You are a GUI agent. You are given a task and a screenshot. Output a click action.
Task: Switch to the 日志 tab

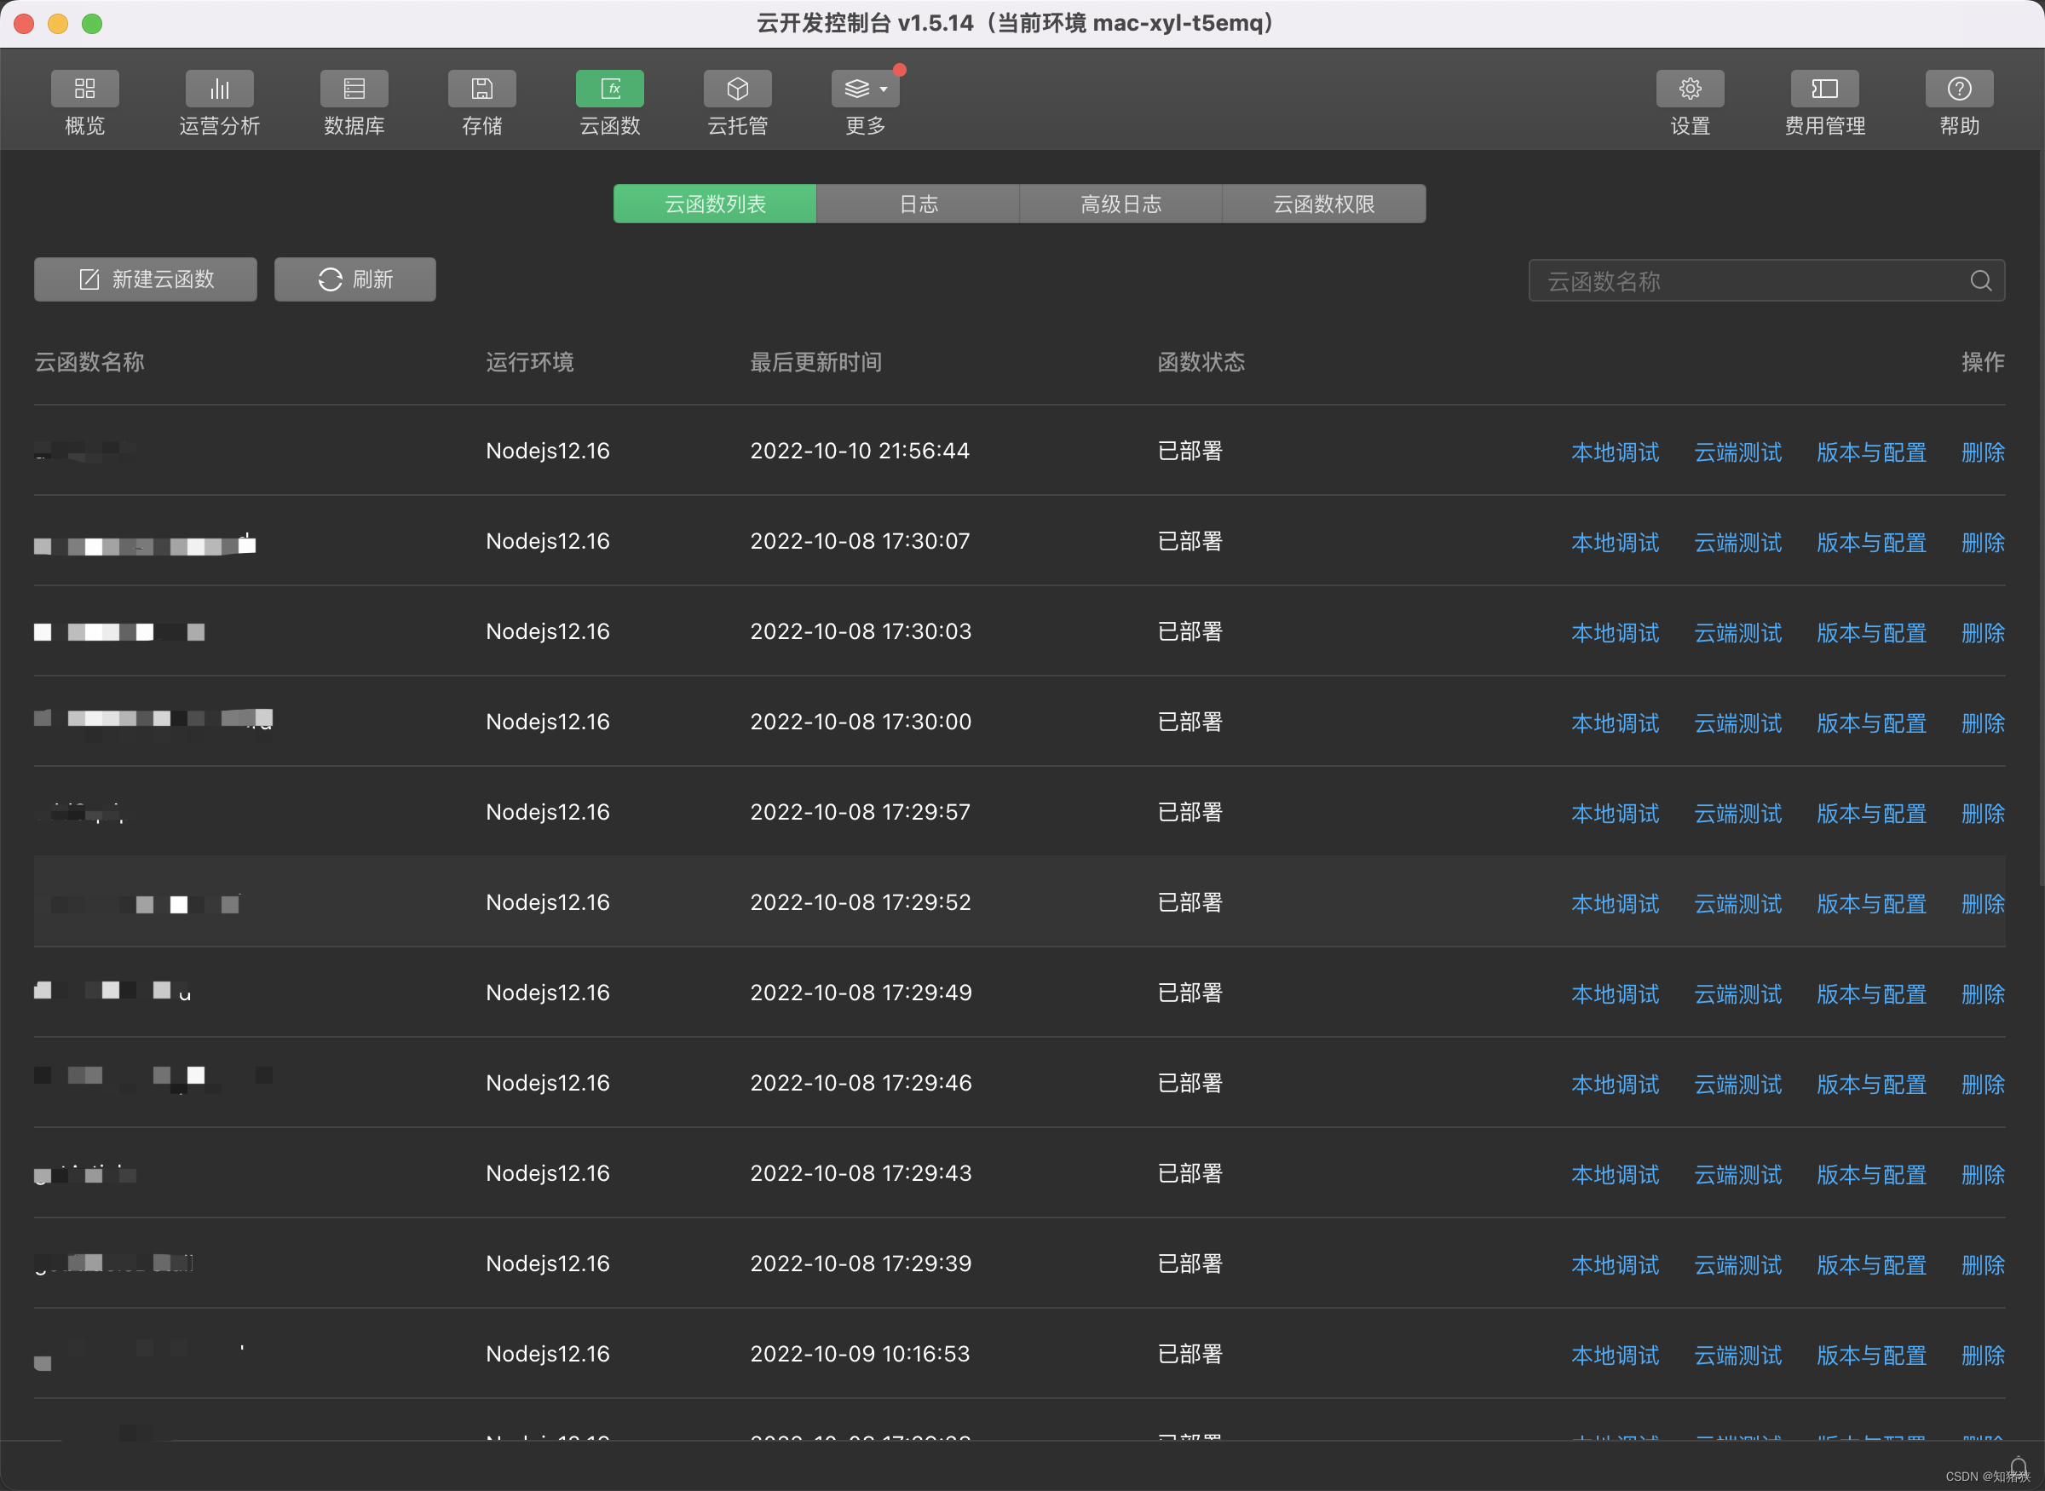[x=918, y=204]
